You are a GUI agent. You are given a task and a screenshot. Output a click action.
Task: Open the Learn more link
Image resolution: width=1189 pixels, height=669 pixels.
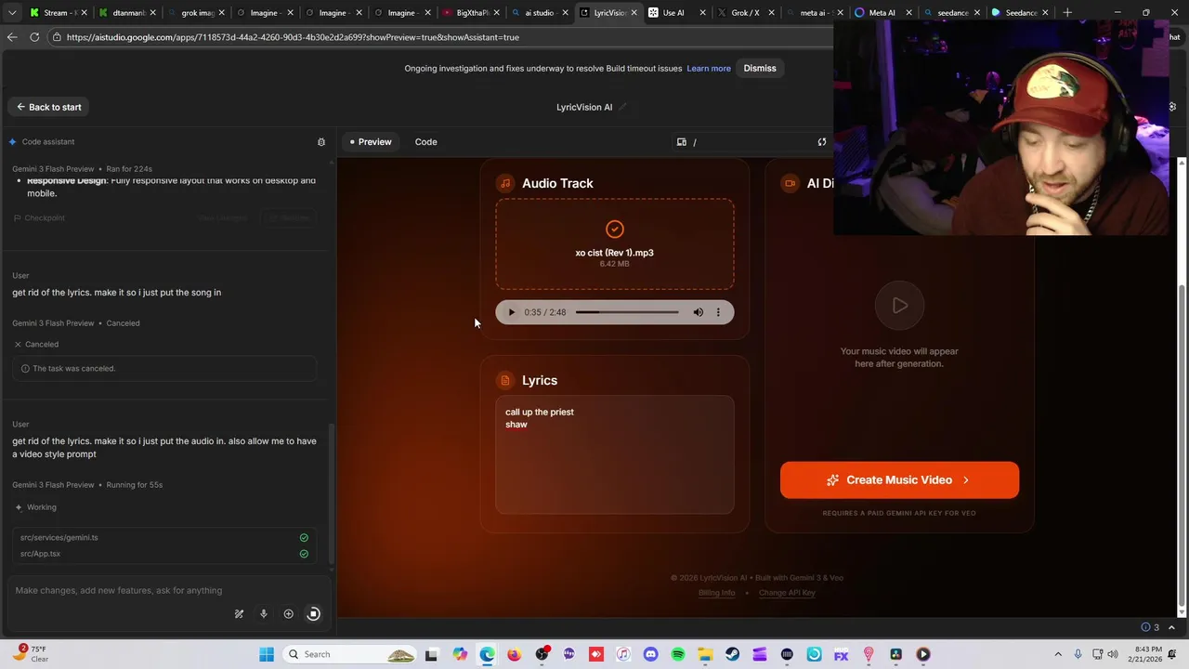[x=709, y=68]
